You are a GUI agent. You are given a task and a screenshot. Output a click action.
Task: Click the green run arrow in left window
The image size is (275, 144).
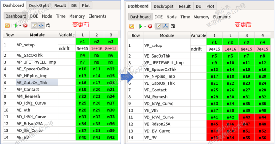pyautogui.click(x=16, y=26)
